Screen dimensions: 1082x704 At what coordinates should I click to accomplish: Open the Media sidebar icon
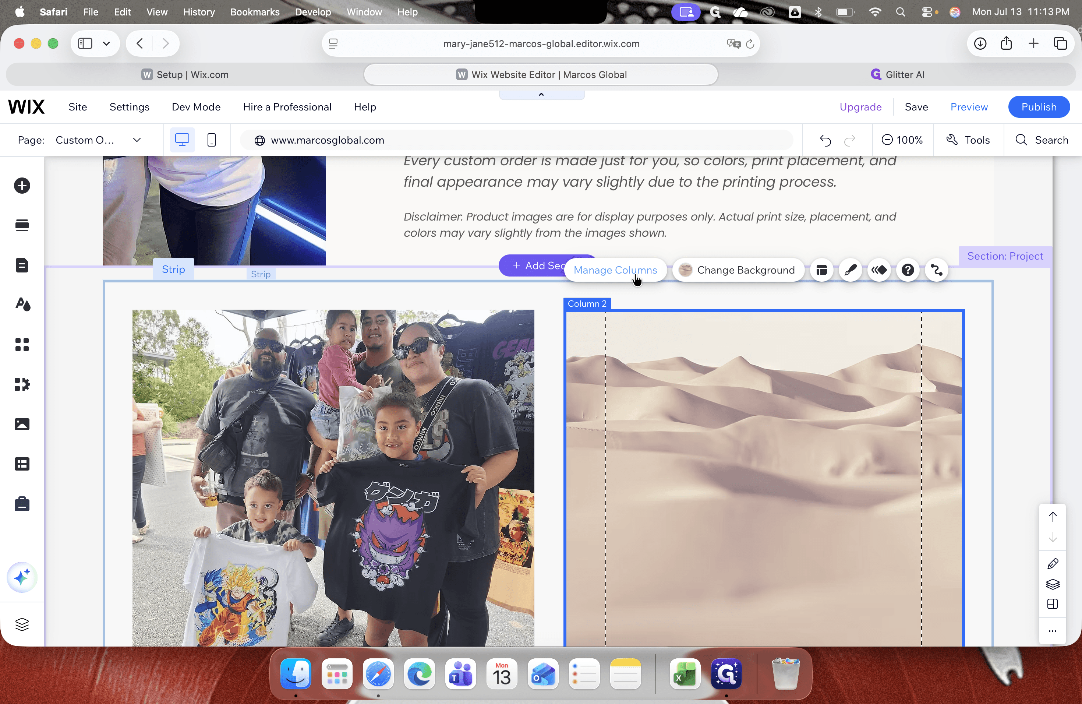(x=22, y=424)
